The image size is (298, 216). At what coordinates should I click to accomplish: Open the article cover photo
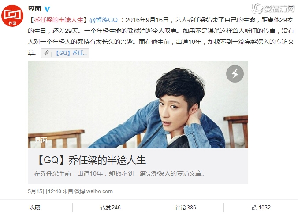point(138,104)
